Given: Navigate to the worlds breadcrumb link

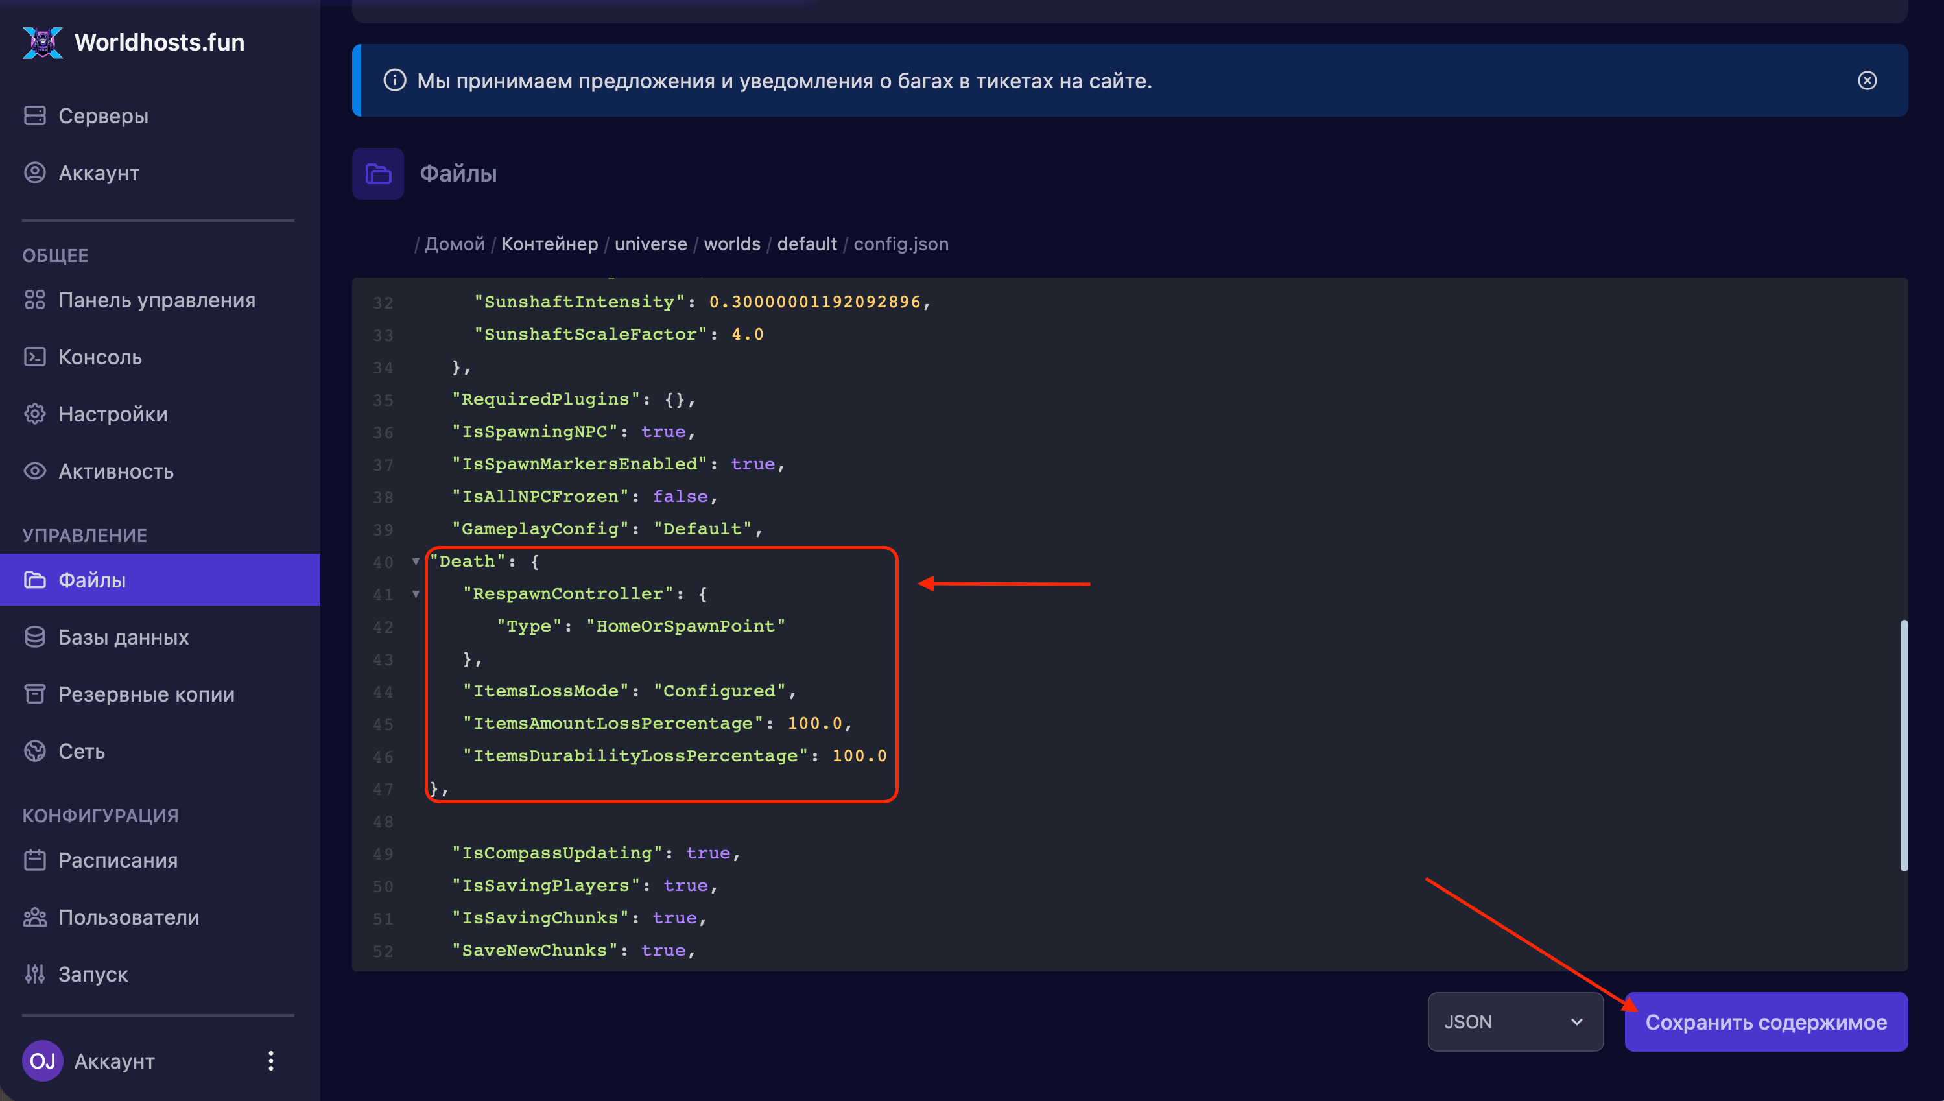Looking at the screenshot, I should [731, 244].
